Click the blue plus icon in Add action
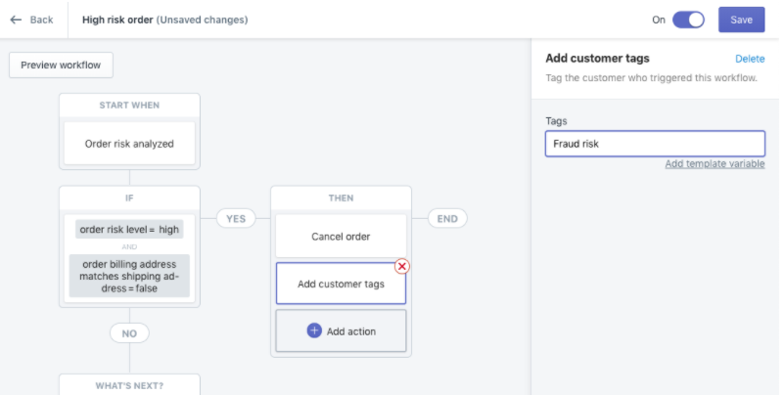Viewport: 784px width, 395px height. (x=314, y=330)
